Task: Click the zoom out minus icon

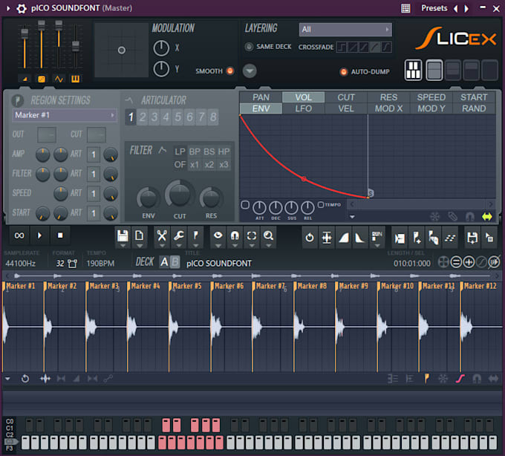Action: [x=456, y=262]
